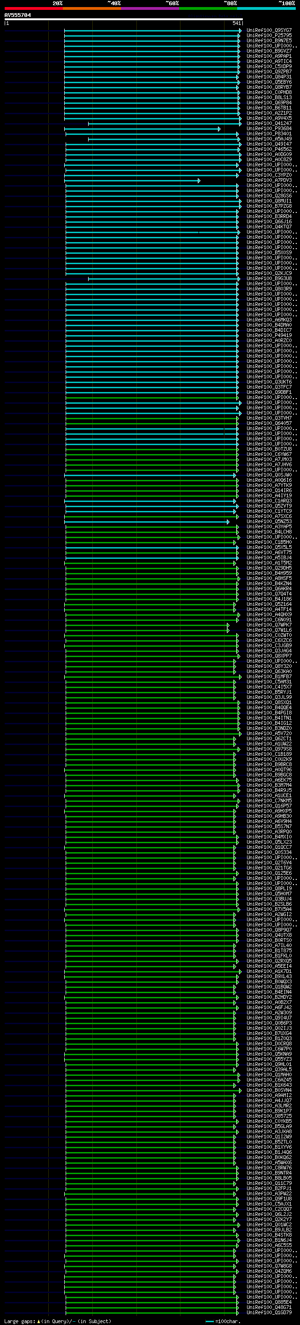Click the label UniRef100_Q7WPK7

click(269, 625)
